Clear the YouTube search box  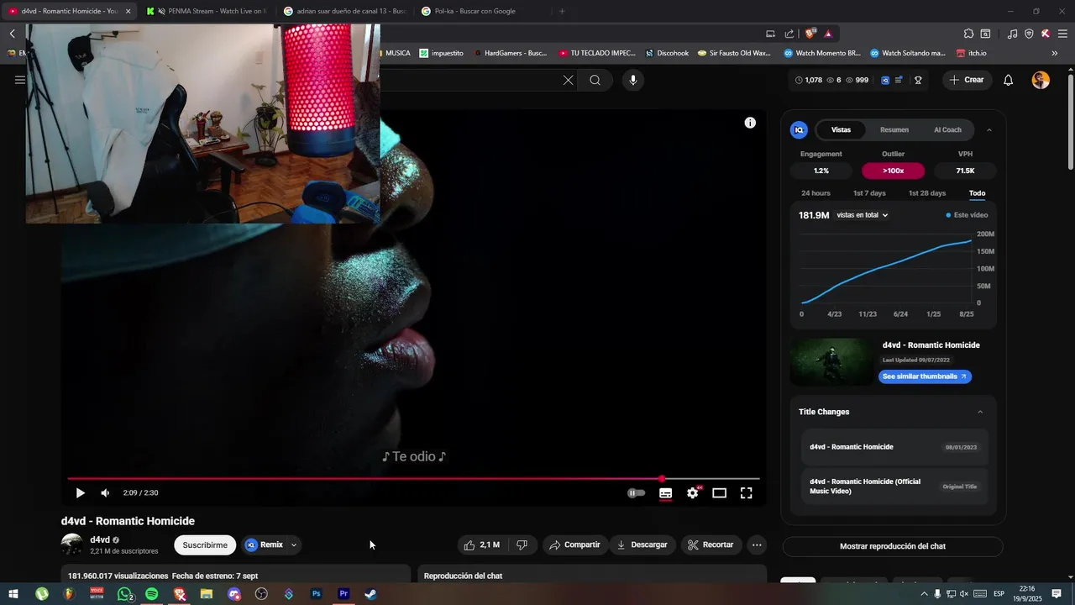[569, 80]
